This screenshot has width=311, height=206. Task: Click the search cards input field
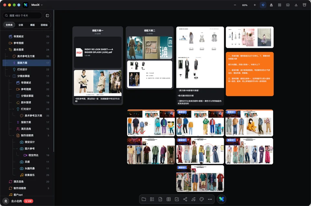point(22,16)
